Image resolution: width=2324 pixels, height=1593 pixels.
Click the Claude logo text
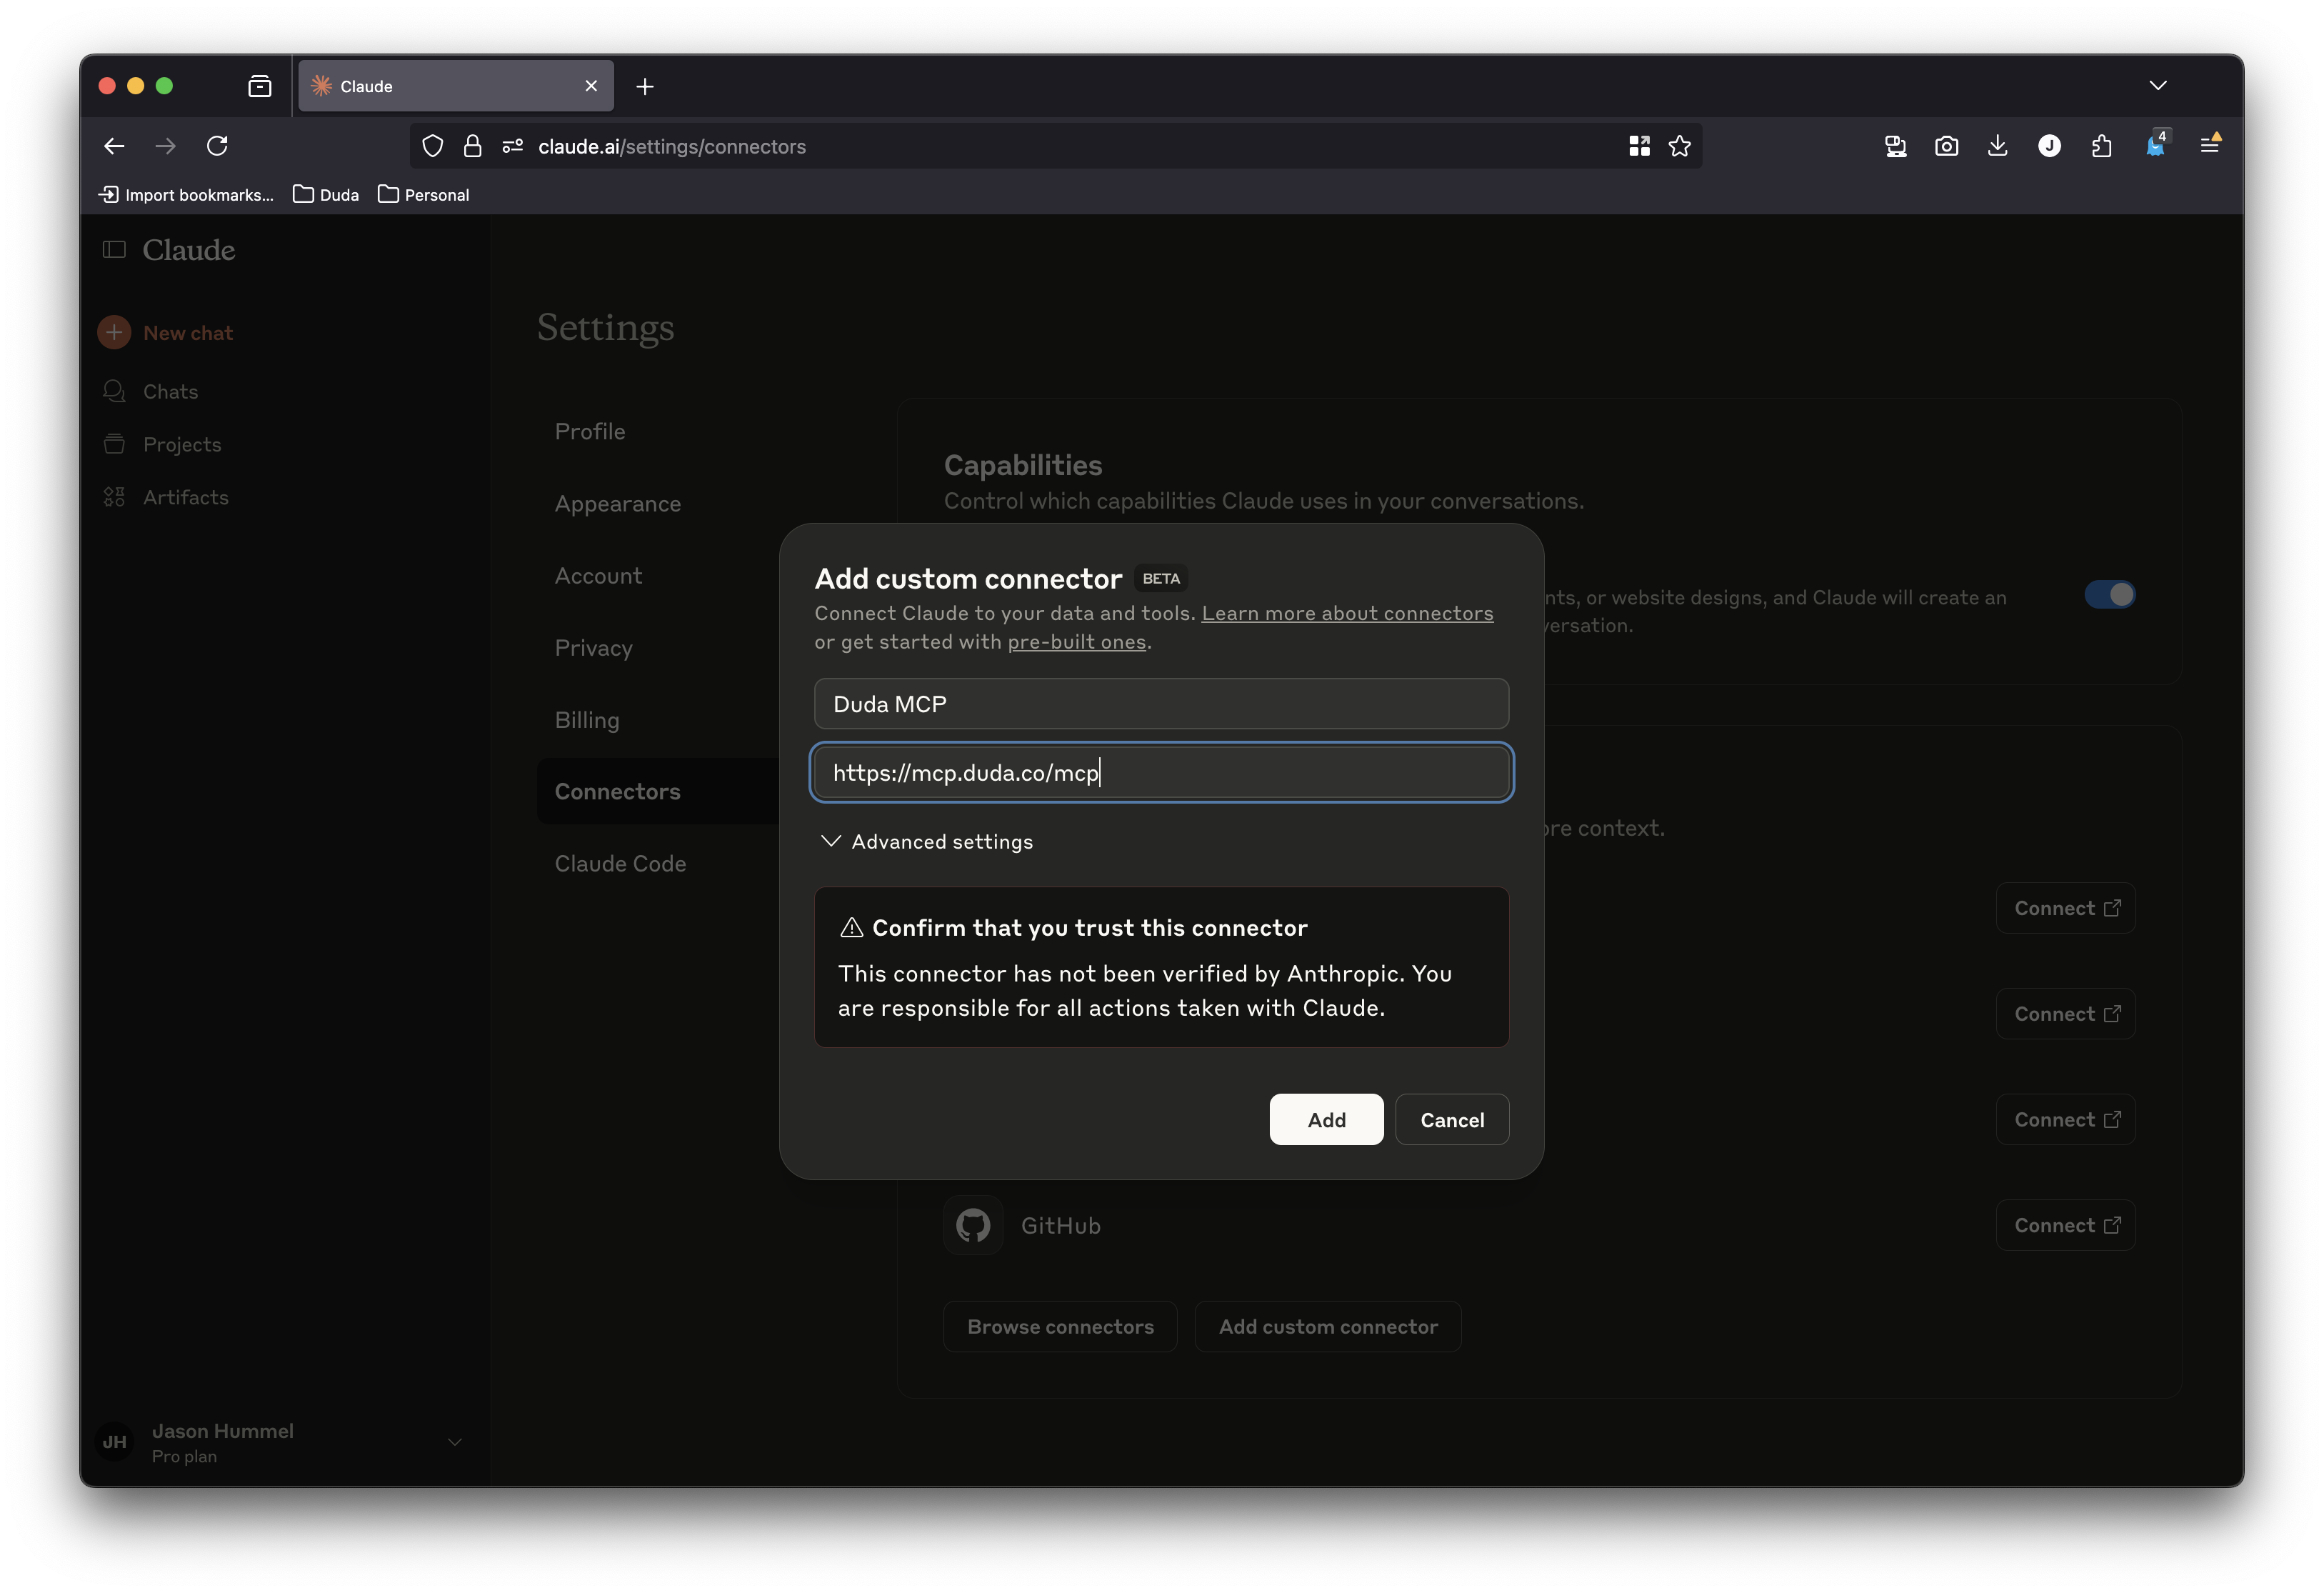[x=188, y=249]
